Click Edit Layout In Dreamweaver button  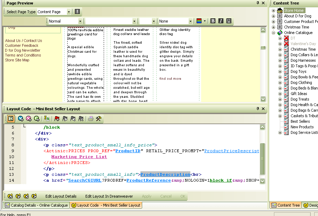(x=110, y=196)
